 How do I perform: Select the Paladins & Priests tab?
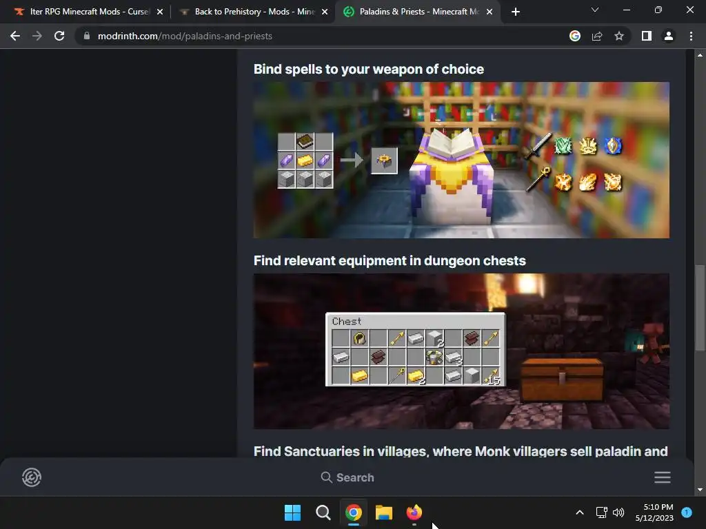tap(418, 12)
